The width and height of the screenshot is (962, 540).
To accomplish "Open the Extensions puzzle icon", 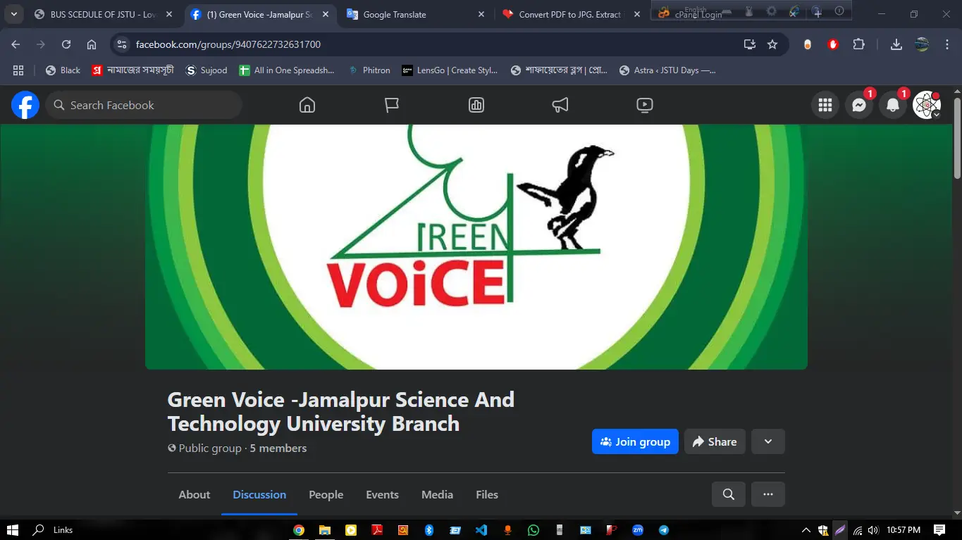I will (x=858, y=44).
